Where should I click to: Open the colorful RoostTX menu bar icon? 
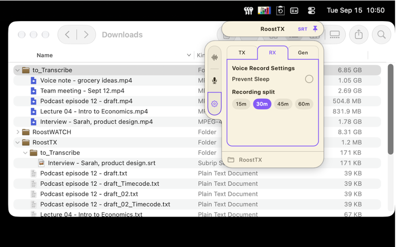264,11
